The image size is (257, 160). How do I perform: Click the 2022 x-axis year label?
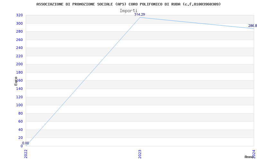(26, 154)
